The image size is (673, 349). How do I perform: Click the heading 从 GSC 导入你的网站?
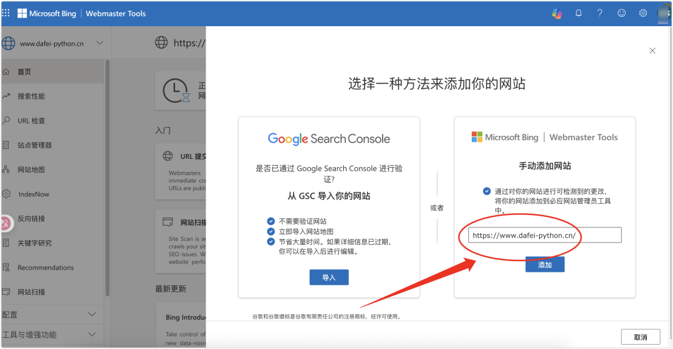click(329, 196)
